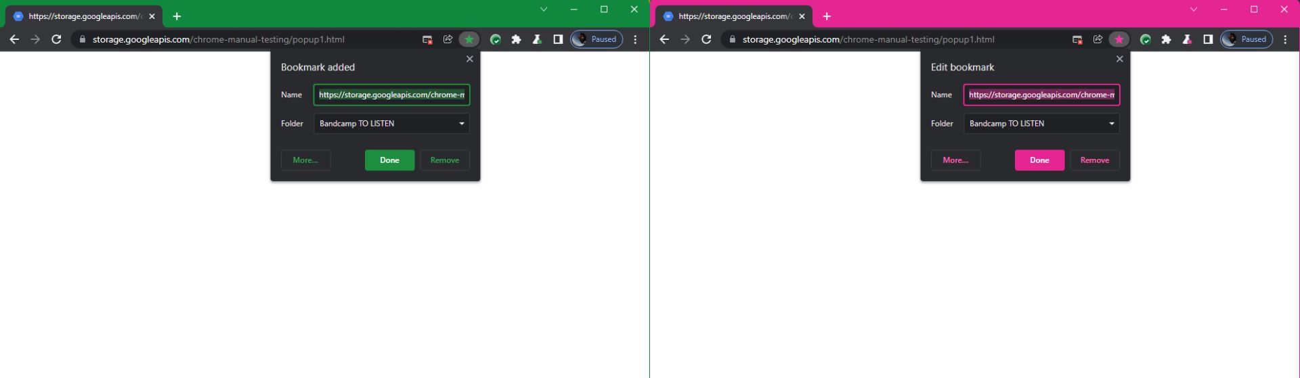Open the green checkmark extension in green window
The width and height of the screenshot is (1300, 378).
[x=496, y=39]
